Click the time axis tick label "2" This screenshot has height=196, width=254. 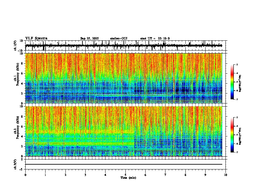pos(65,175)
